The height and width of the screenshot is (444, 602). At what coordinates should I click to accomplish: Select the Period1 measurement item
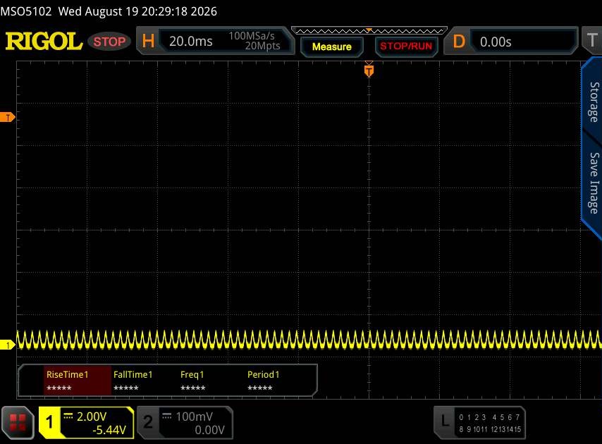point(264,381)
